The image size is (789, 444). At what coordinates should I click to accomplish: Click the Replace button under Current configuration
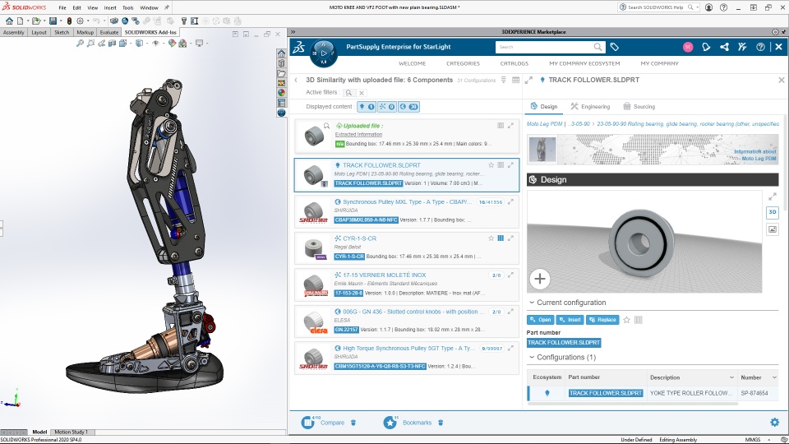602,320
